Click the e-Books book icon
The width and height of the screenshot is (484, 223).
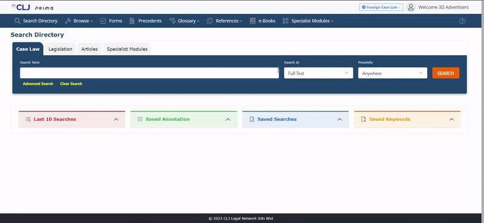253,21
